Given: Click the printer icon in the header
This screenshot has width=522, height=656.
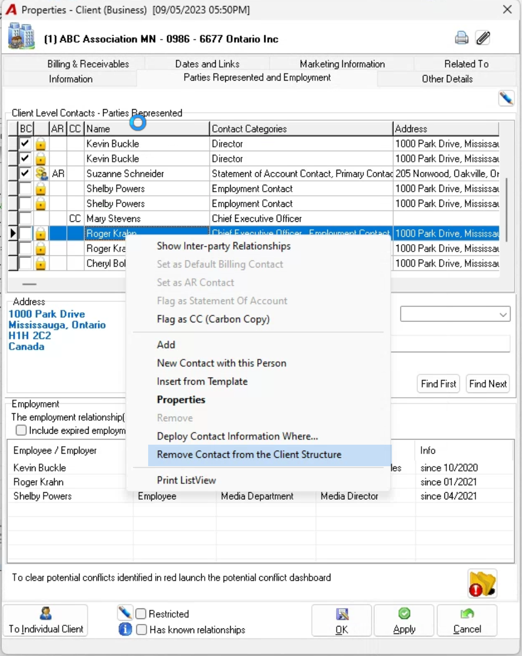Looking at the screenshot, I should pos(461,38).
